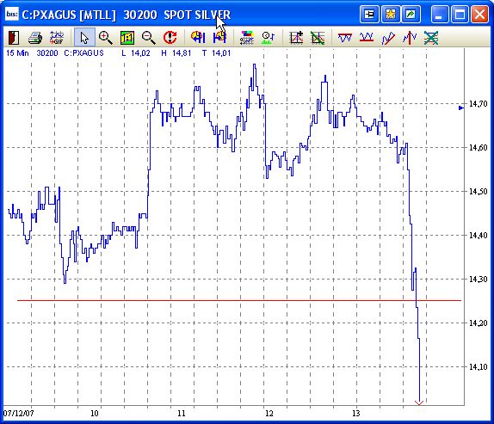Click the 'C:PXAGUS' symbol text in header

[x=83, y=52]
